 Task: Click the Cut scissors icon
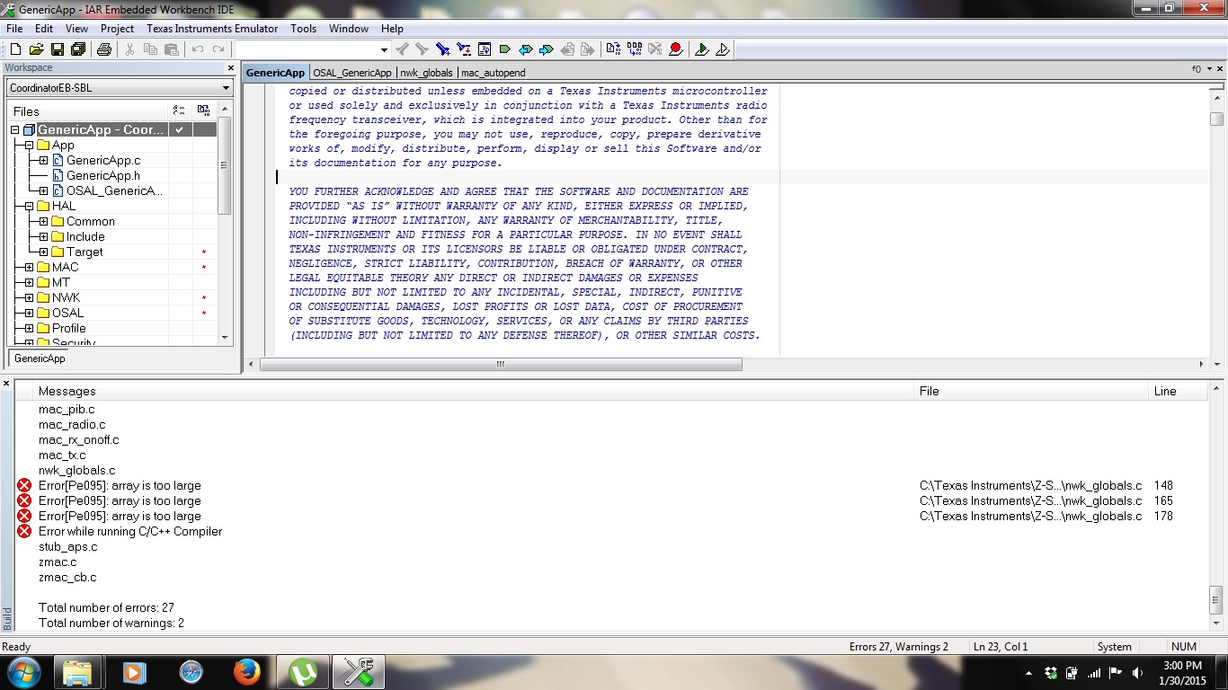[130, 49]
